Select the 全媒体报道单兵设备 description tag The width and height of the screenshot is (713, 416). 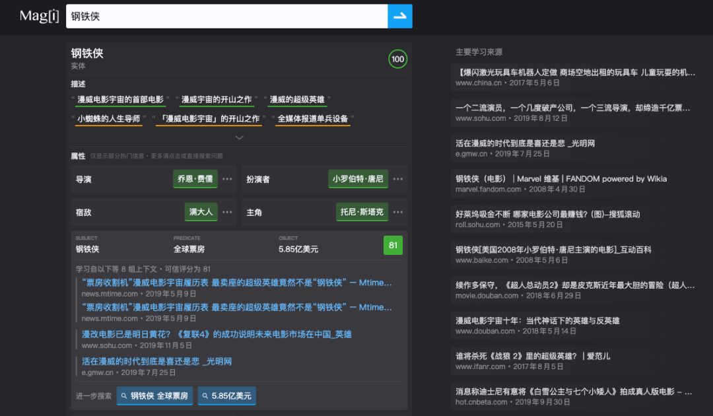pos(313,119)
